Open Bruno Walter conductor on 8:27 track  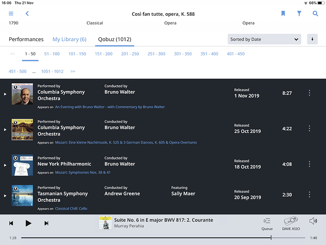119,92
